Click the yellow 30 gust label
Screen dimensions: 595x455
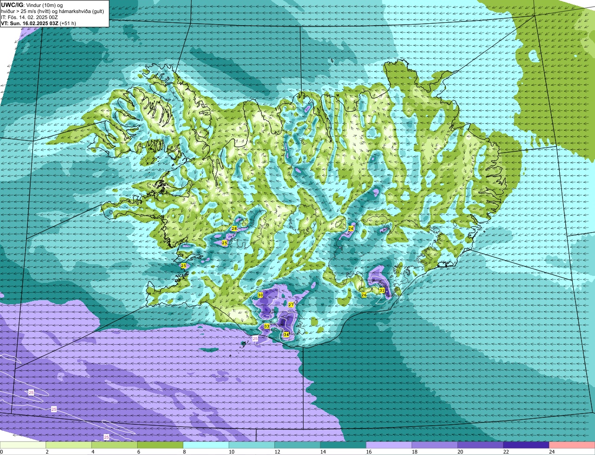point(260,295)
